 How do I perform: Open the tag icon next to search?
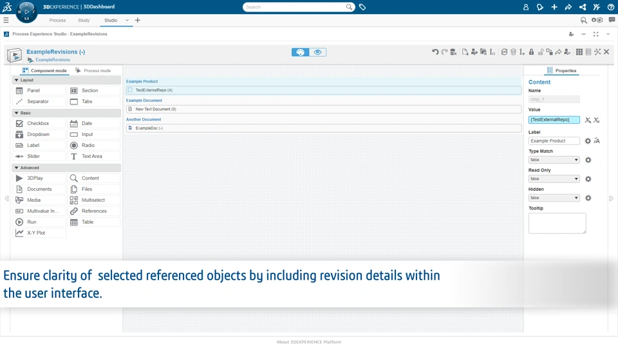(362, 7)
